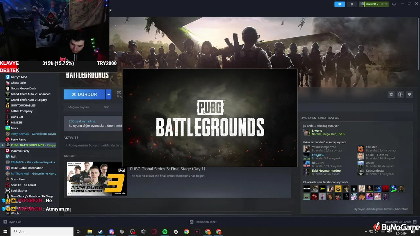Stop the game with DURDUR button

coord(84,94)
